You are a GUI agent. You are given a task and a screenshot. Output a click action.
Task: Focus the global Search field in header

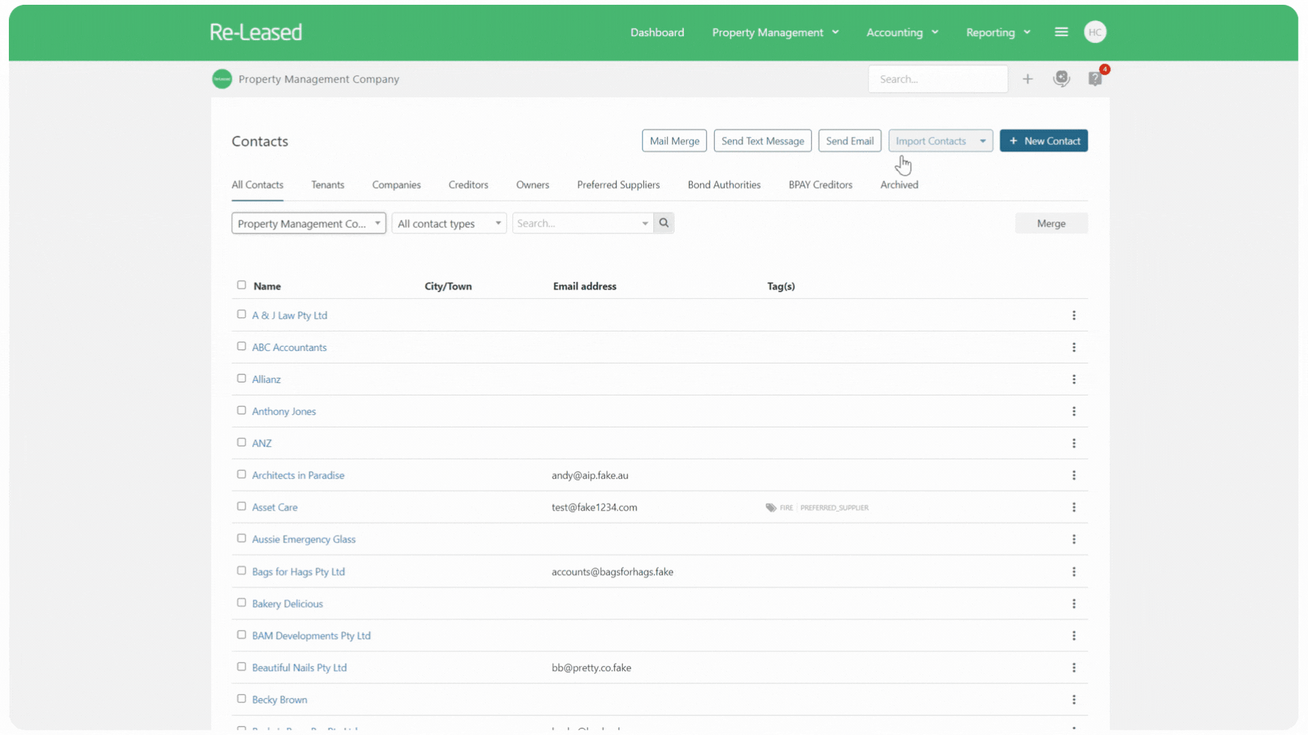(937, 79)
